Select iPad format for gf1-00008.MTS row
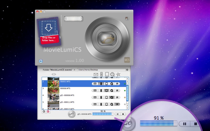Screen dimensions: 210x131 [107, 97]
